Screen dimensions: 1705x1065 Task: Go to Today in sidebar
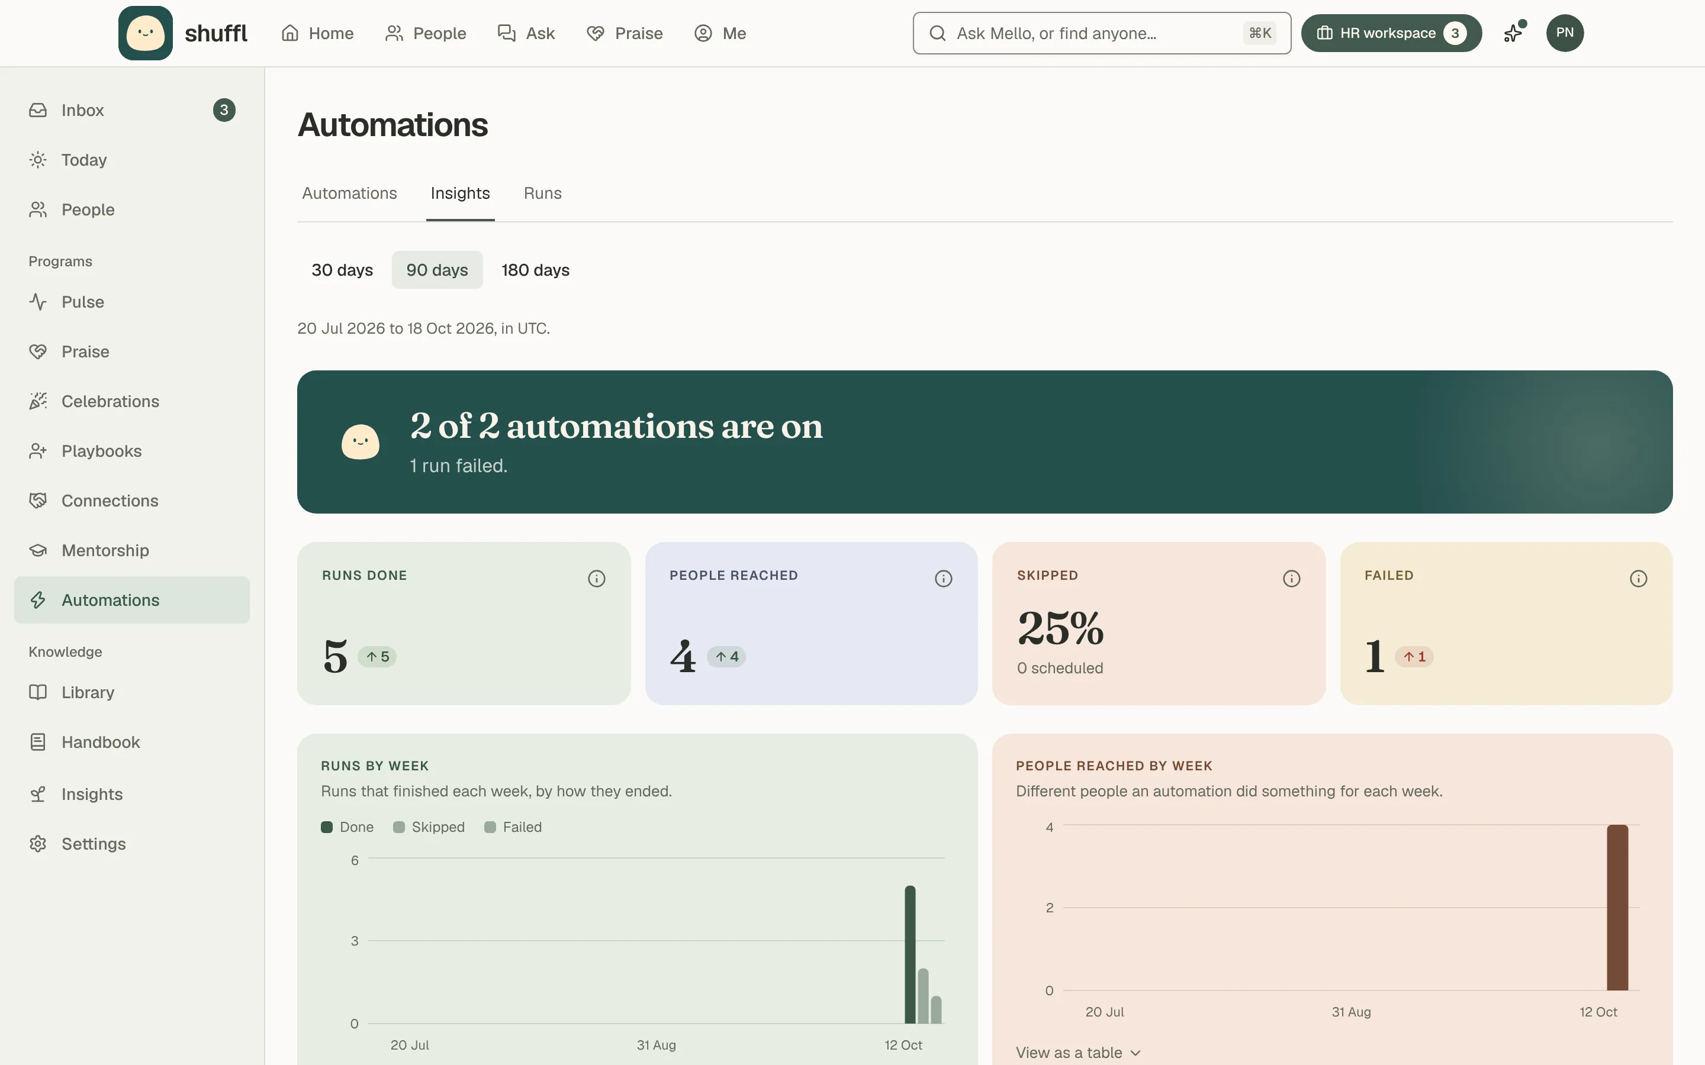click(x=132, y=160)
